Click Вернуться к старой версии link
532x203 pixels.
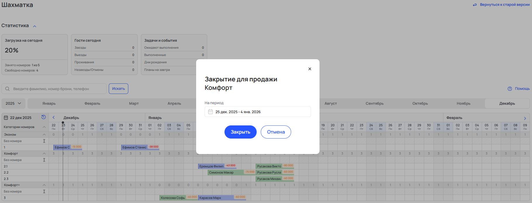point(501,5)
